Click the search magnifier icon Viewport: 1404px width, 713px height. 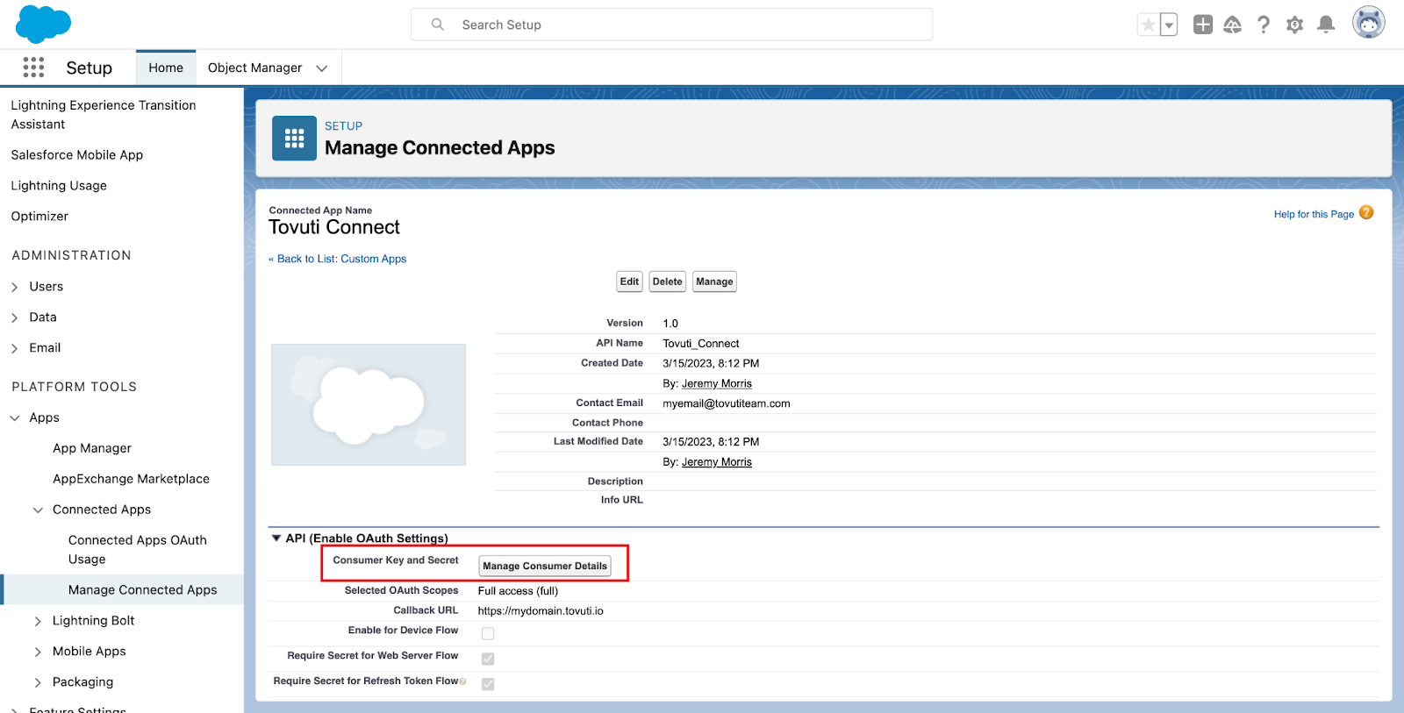437,25
